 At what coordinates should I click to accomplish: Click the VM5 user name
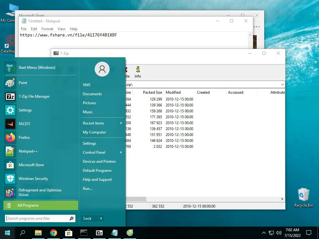(x=87, y=85)
